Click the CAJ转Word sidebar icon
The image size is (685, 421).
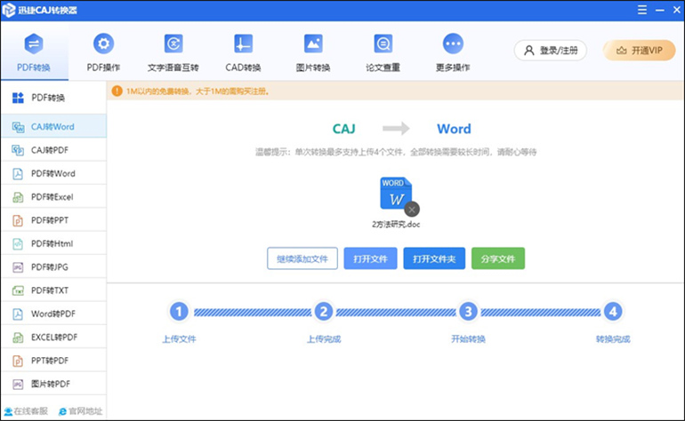[x=18, y=127]
